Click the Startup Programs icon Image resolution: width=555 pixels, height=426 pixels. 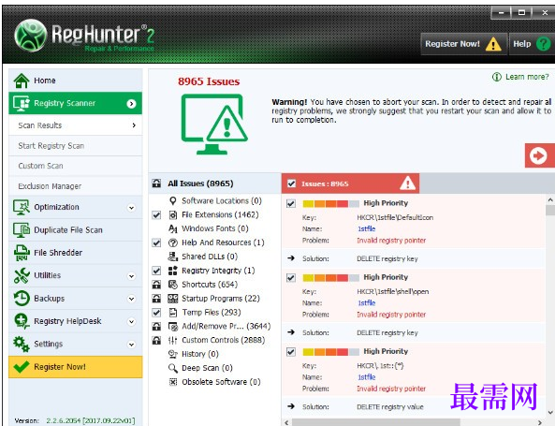173,299
